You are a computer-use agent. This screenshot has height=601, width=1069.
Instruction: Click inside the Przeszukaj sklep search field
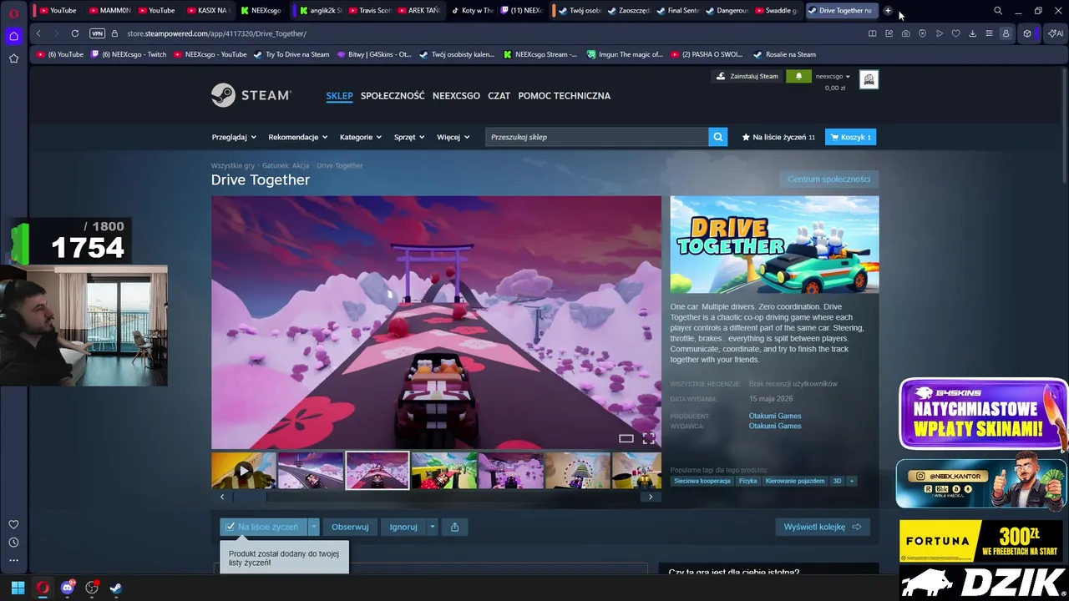pos(596,137)
